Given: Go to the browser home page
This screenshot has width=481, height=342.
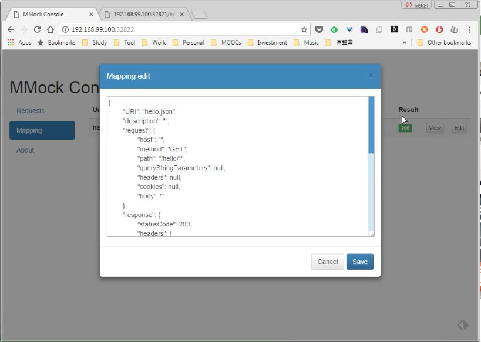Looking at the screenshot, I should pos(51,29).
